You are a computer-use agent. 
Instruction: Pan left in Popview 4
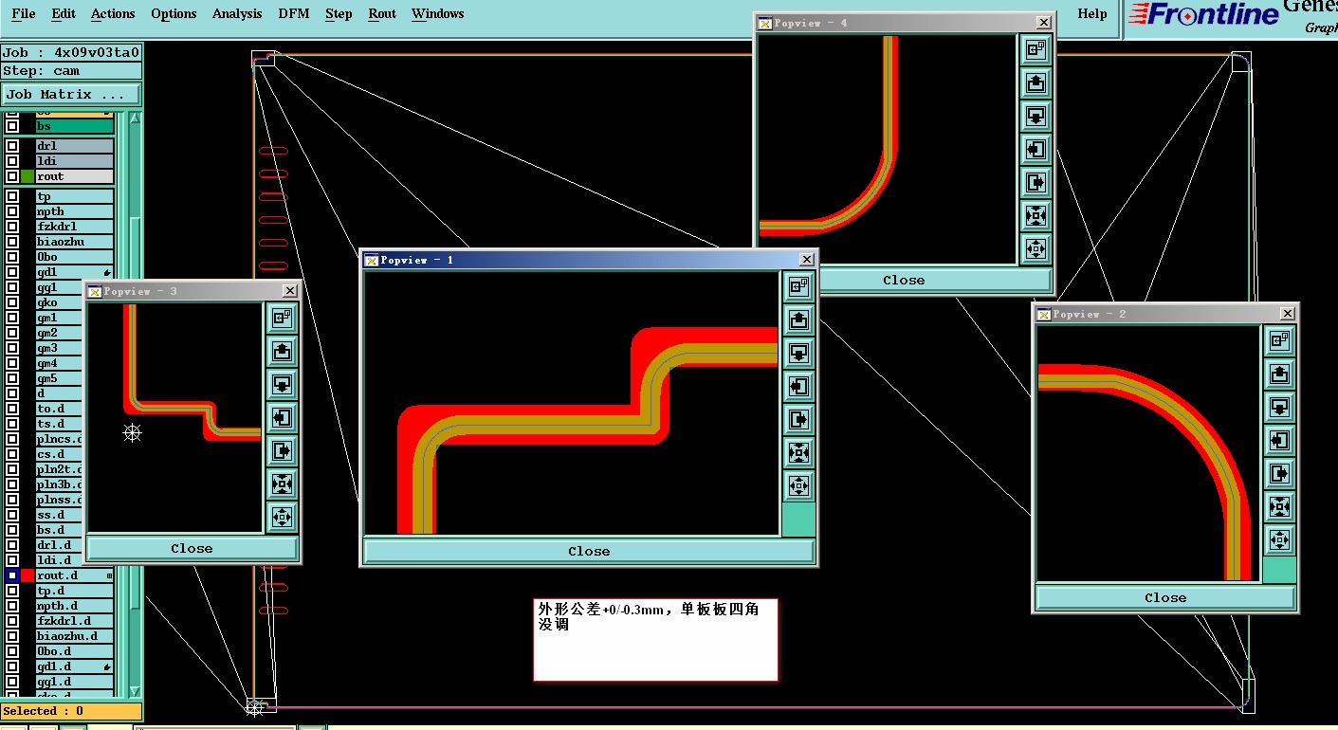(1036, 150)
